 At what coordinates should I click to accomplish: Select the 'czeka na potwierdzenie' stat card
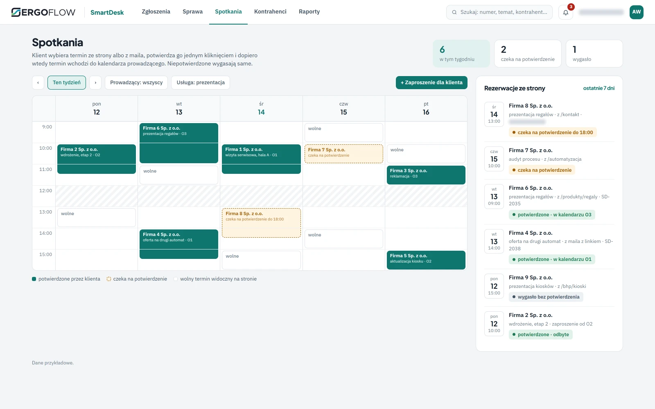point(528,54)
